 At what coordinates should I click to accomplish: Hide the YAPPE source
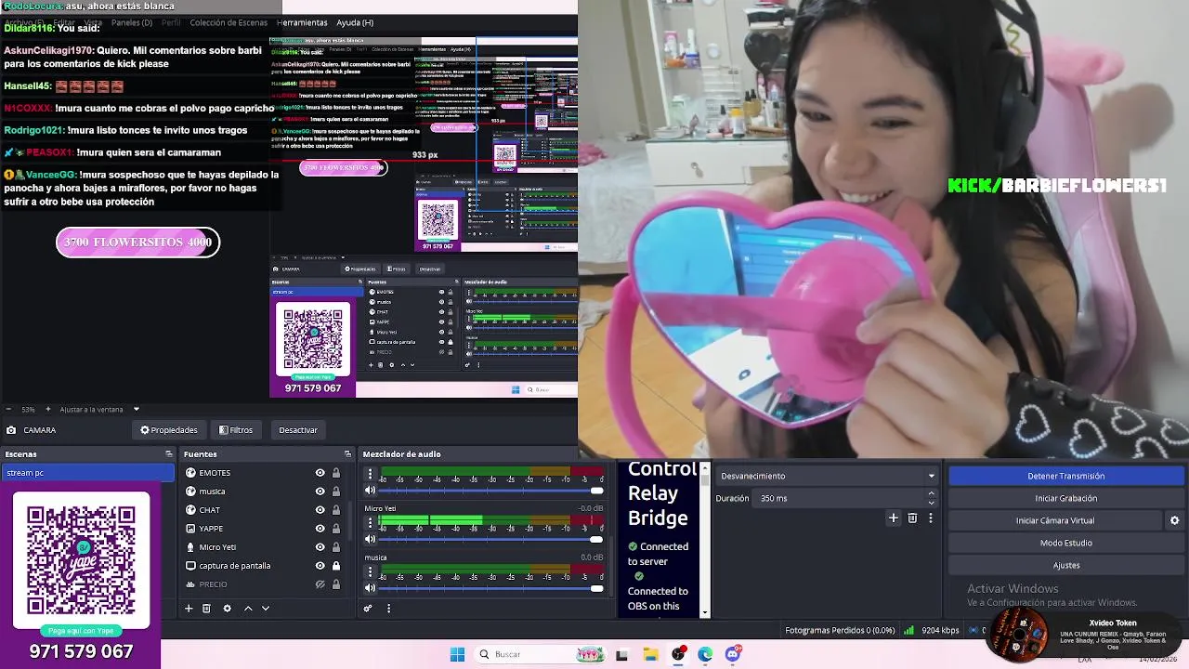click(x=320, y=529)
